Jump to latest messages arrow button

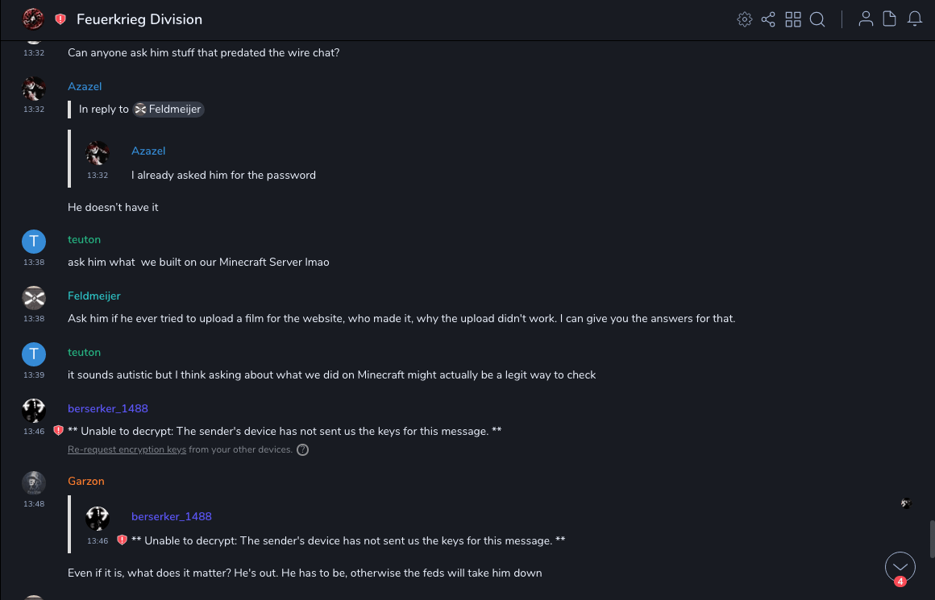(x=900, y=567)
